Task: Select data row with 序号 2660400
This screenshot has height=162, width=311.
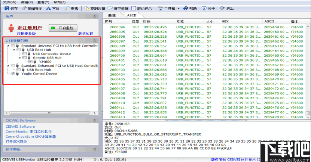Action: 205,55
